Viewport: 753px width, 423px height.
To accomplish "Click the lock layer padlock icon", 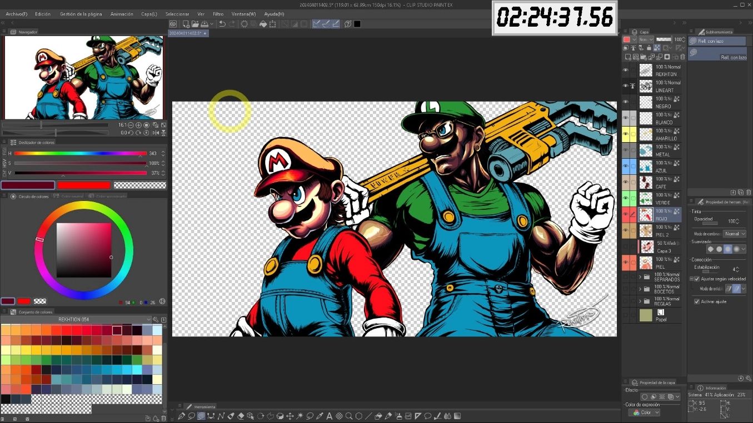I will (650, 48).
